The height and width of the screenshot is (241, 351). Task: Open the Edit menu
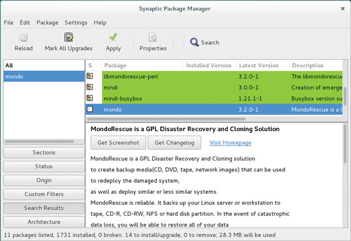[25, 23]
